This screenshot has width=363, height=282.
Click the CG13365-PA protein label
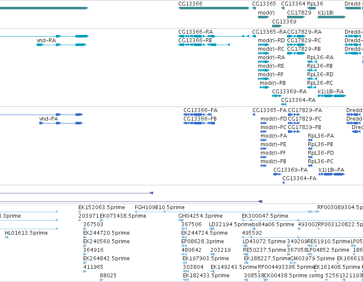pyautogui.click(x=270, y=110)
